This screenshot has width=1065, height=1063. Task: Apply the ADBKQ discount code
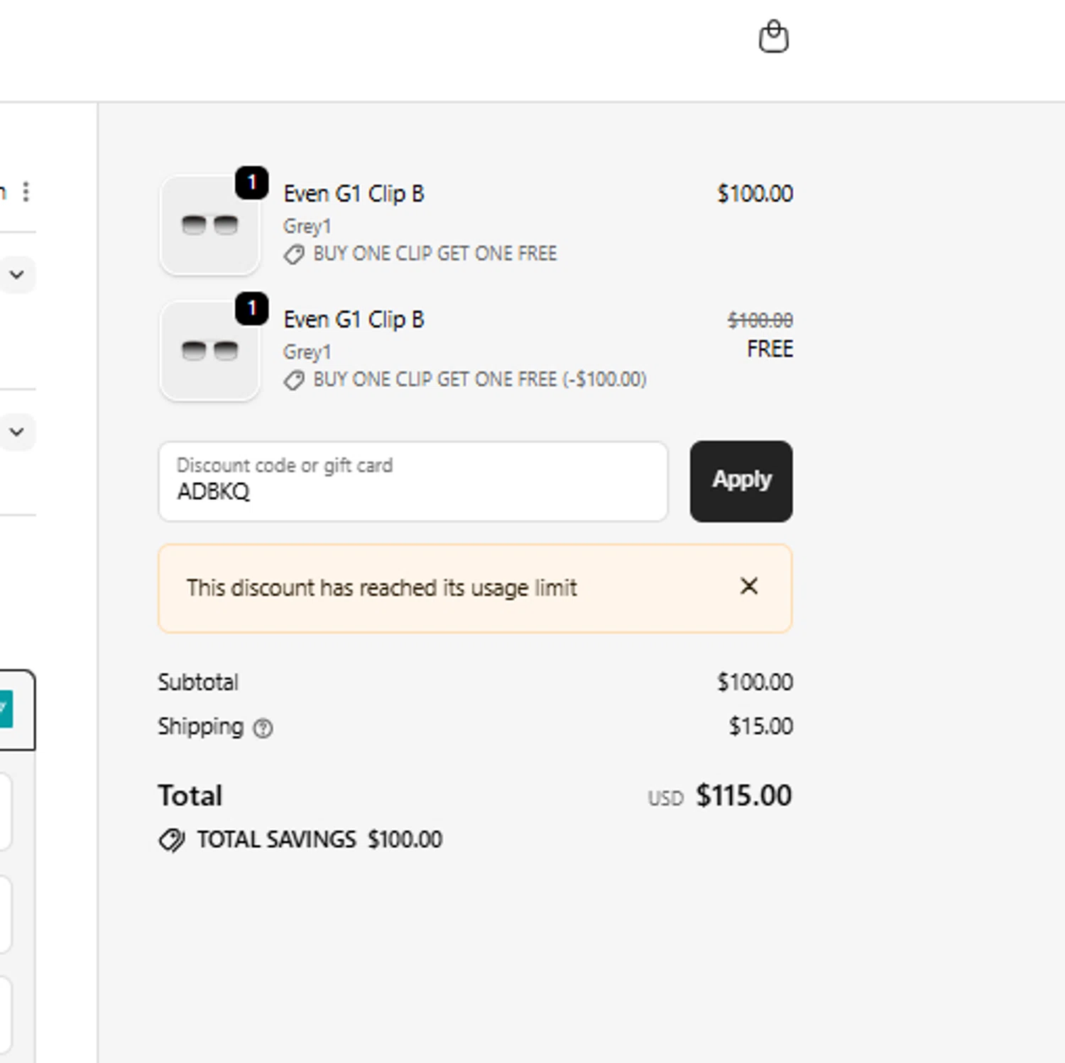tap(741, 481)
